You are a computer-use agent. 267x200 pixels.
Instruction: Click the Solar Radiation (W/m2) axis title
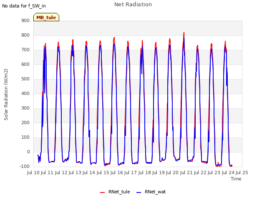[x=6, y=95]
